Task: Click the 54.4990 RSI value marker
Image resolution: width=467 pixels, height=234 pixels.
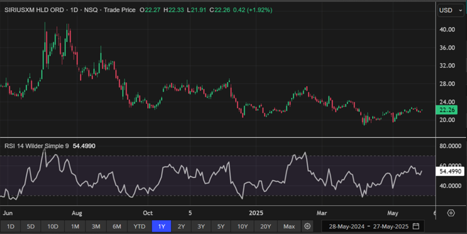Action: [x=450, y=171]
